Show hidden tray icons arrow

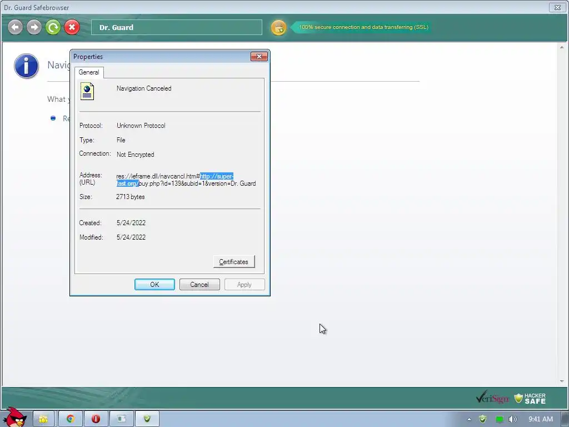click(x=469, y=419)
